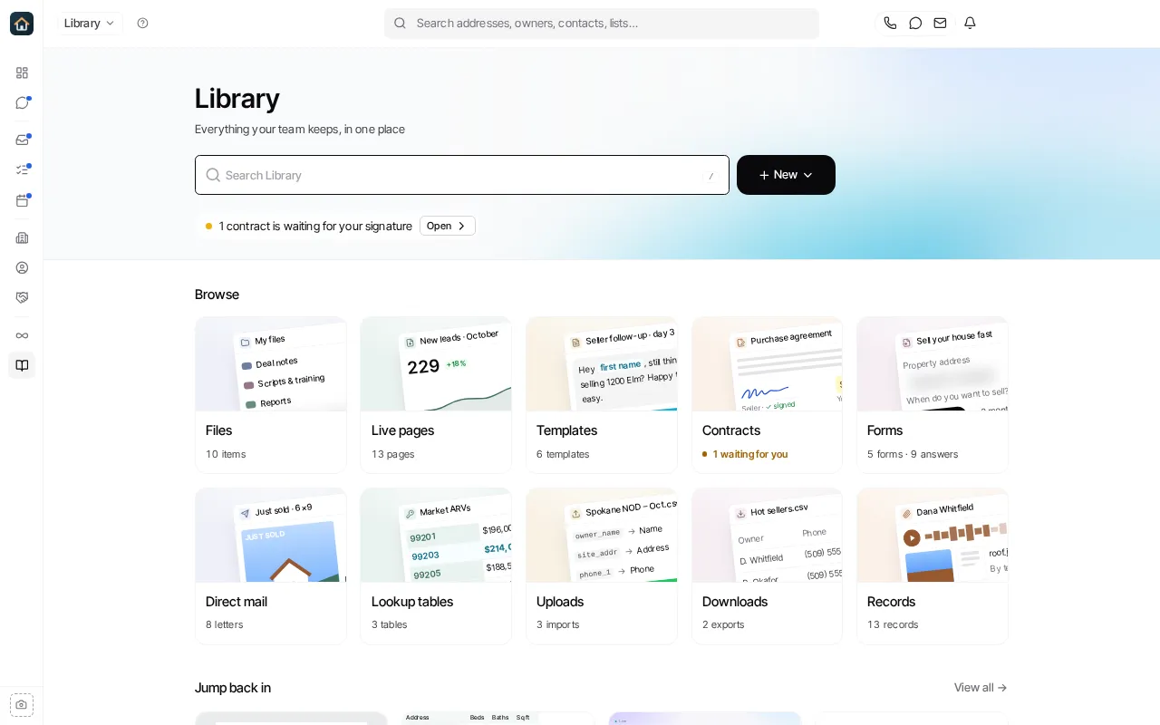
Task: Expand the Library dropdown in top bar
Action: (x=90, y=24)
